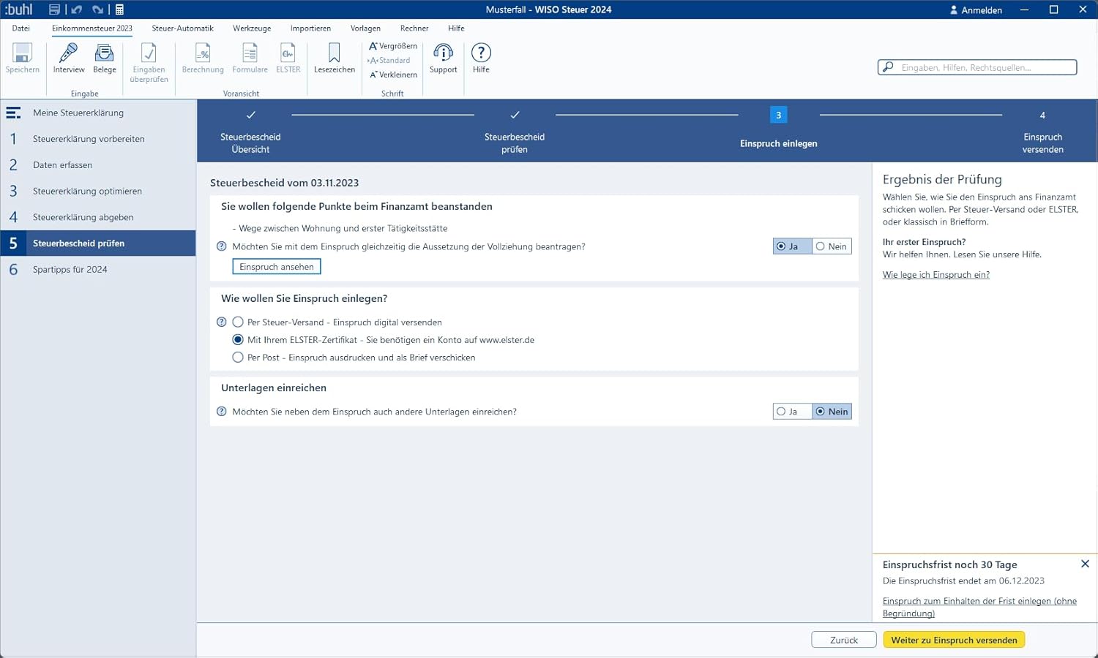Open the Rechner tab
Screen dimensions: 1098x658
[x=414, y=29]
